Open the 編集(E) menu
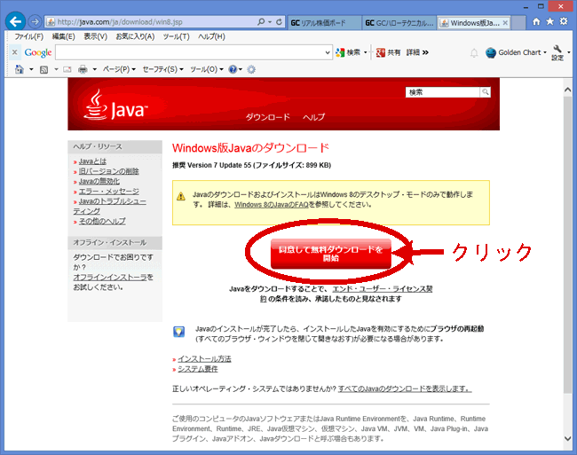Image resolution: width=577 pixels, height=455 pixels. coord(63,36)
